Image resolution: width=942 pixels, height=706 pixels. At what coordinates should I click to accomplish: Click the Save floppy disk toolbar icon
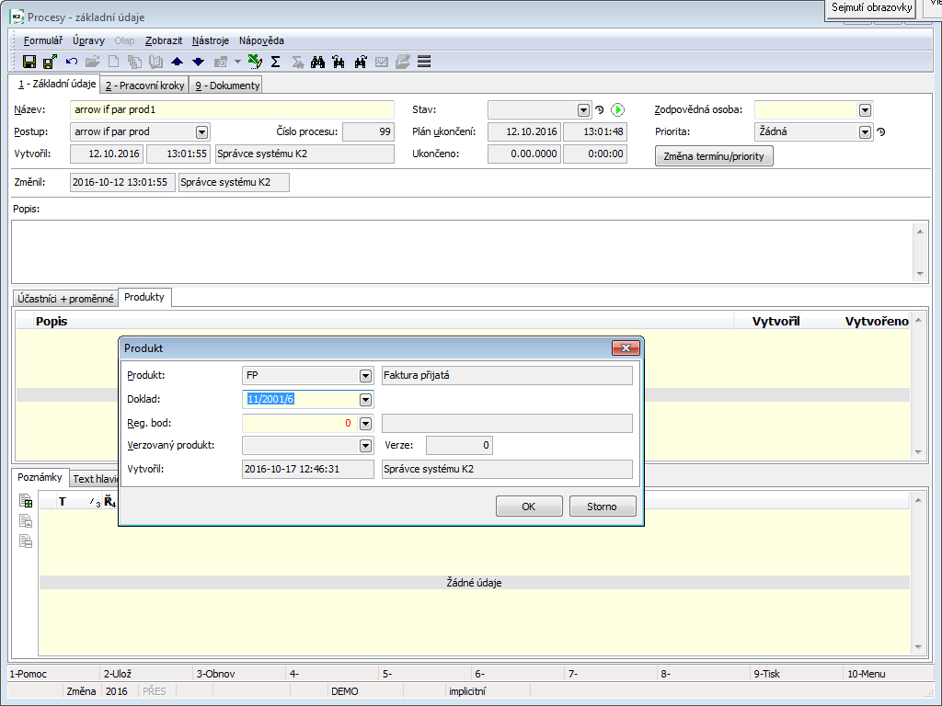[29, 62]
